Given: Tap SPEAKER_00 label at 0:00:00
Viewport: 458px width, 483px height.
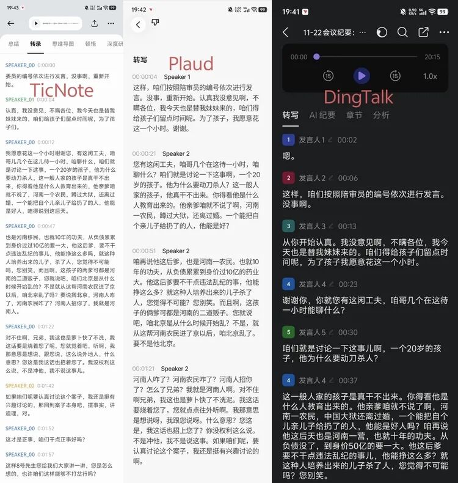Looking at the screenshot, I should 20,65.
